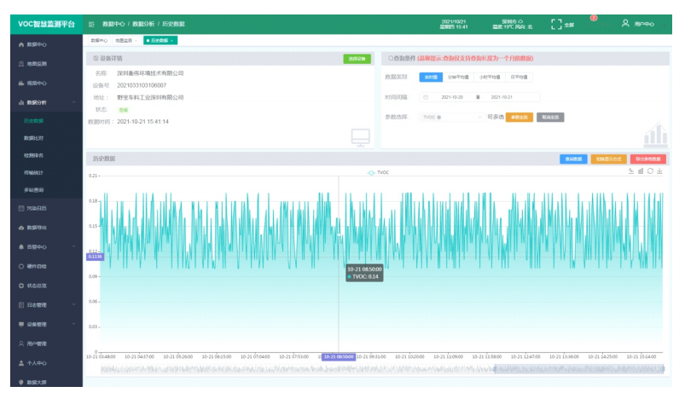Select the 日平均值 data type
Viewport: 685px width, 398px height.
(519, 77)
